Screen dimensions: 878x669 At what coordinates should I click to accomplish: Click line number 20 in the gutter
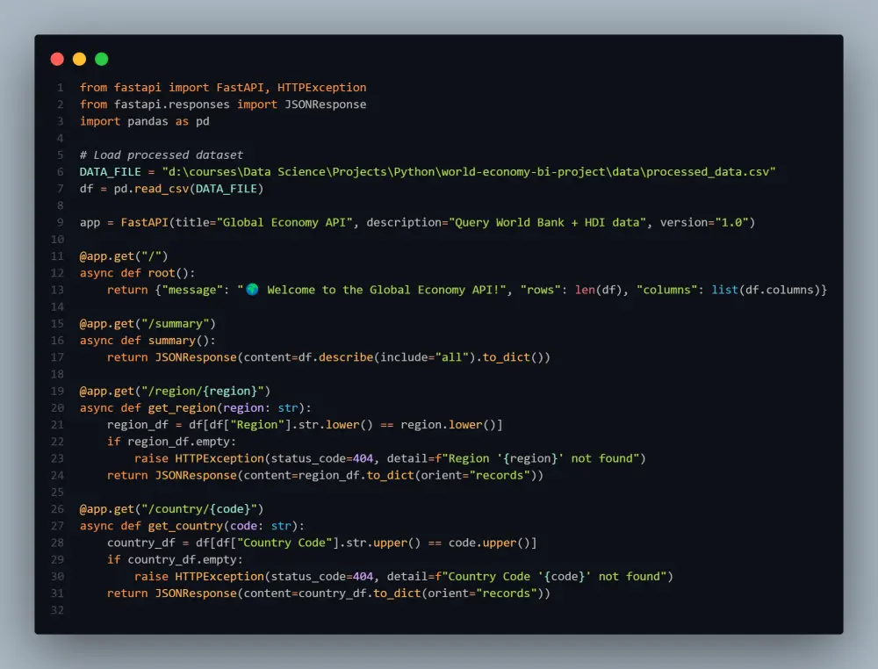coord(57,408)
